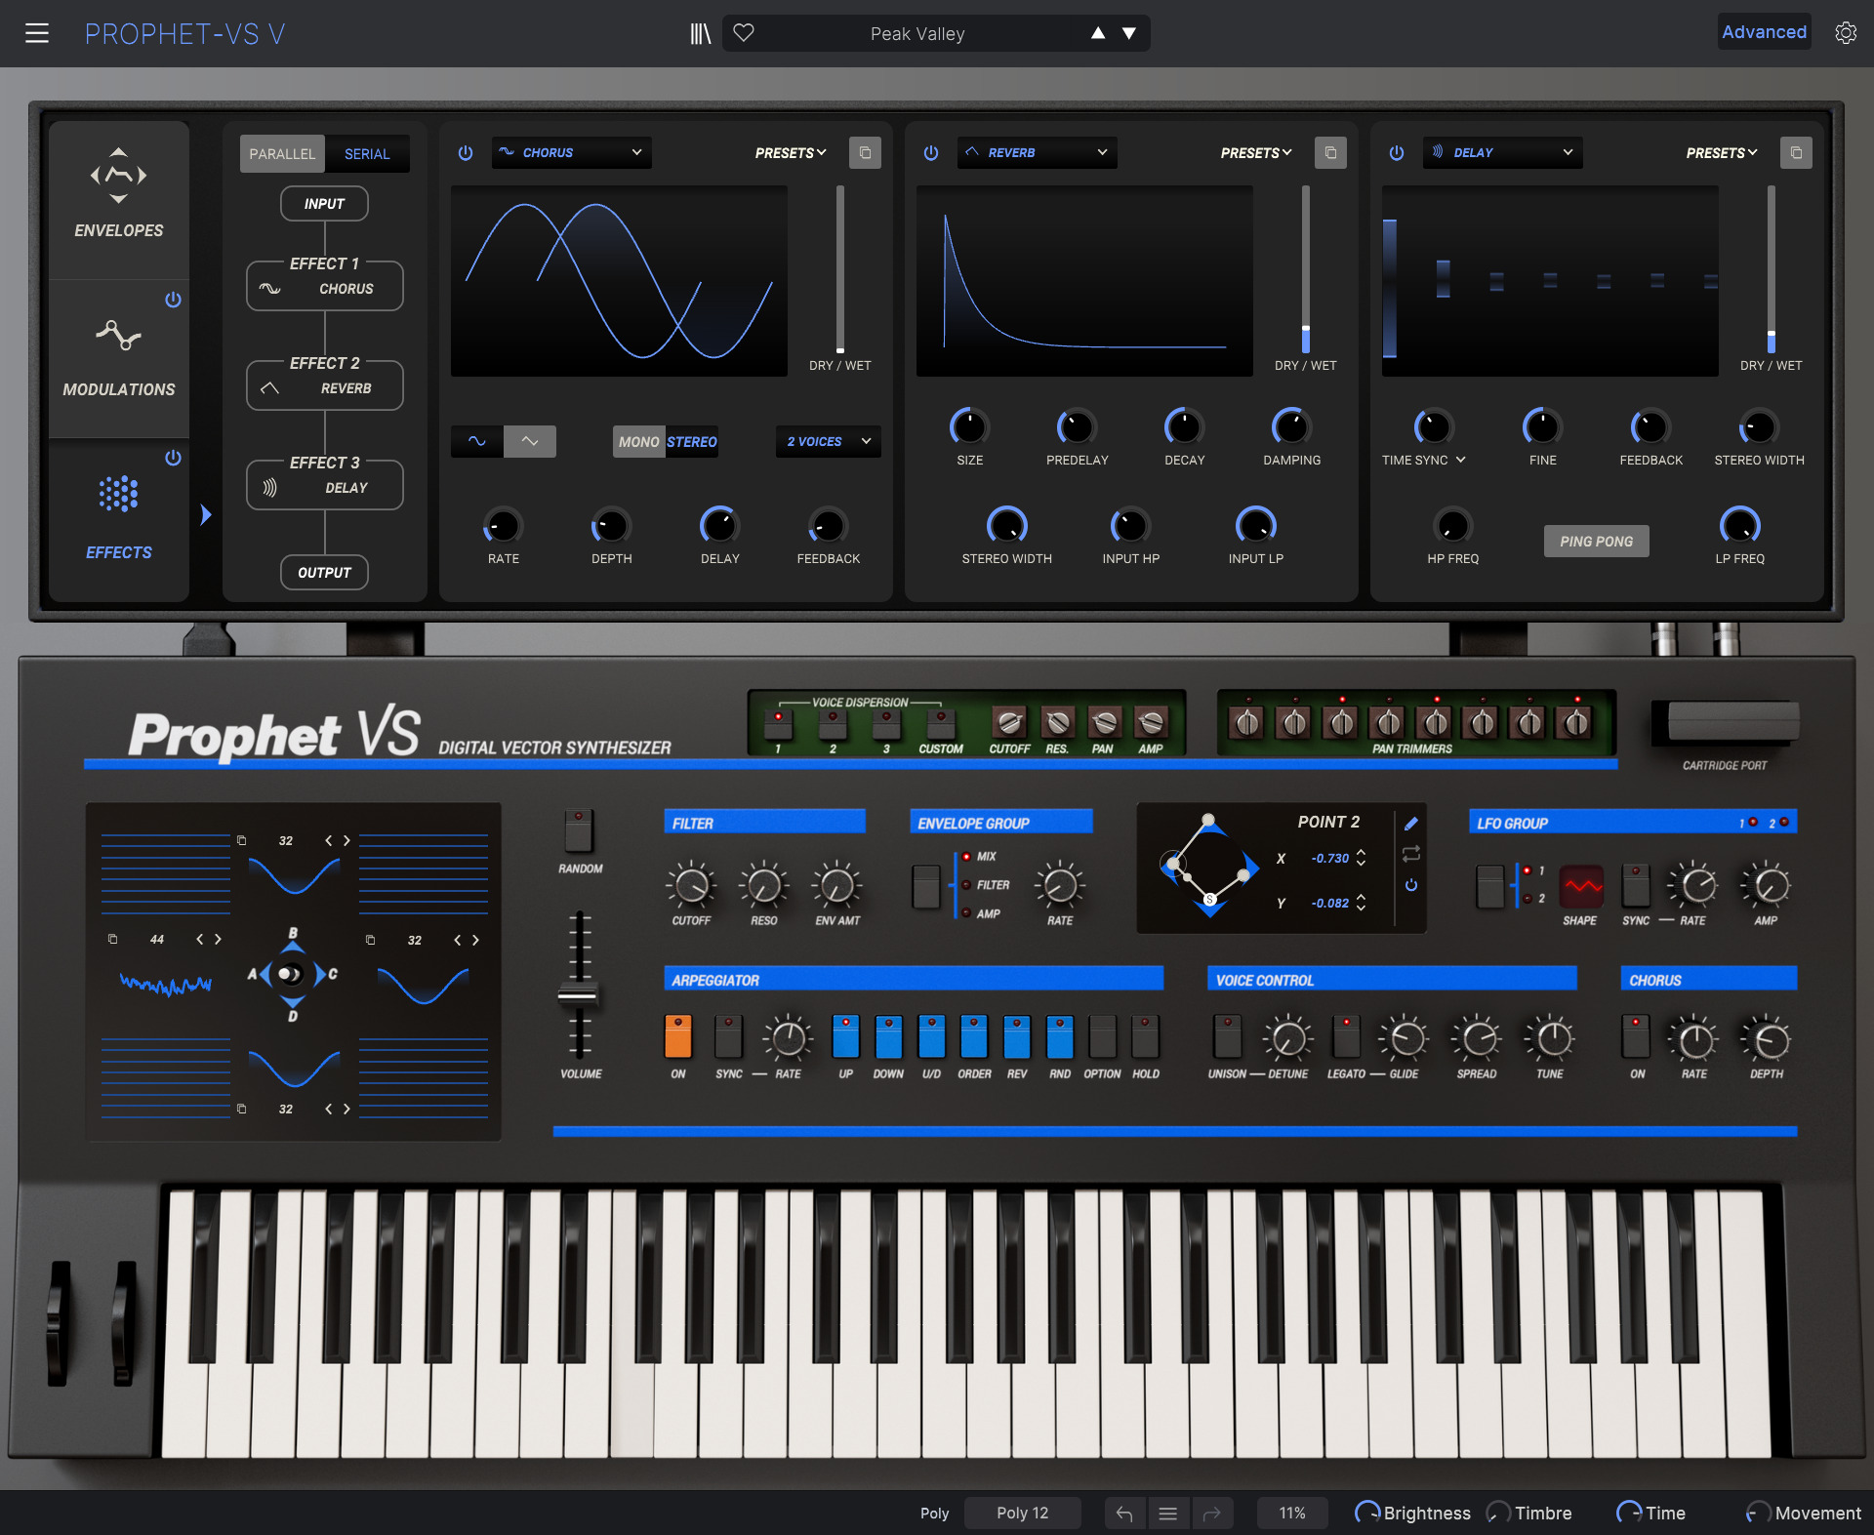This screenshot has height=1535, width=1874.
Task: Select Serial effects routing
Action: pyautogui.click(x=367, y=154)
